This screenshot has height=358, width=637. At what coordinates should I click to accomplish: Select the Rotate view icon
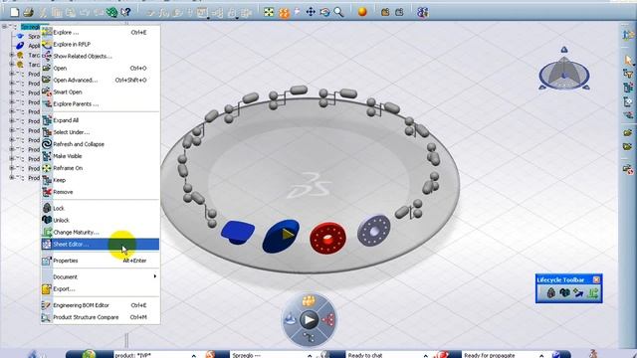coord(324,12)
